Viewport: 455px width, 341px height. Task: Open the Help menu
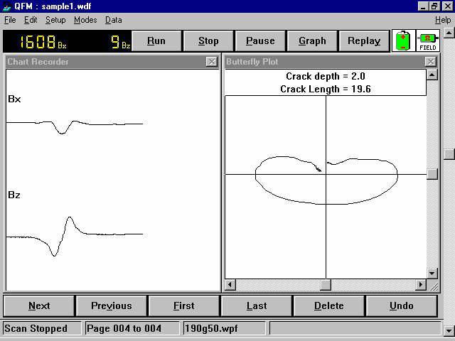[x=442, y=20]
